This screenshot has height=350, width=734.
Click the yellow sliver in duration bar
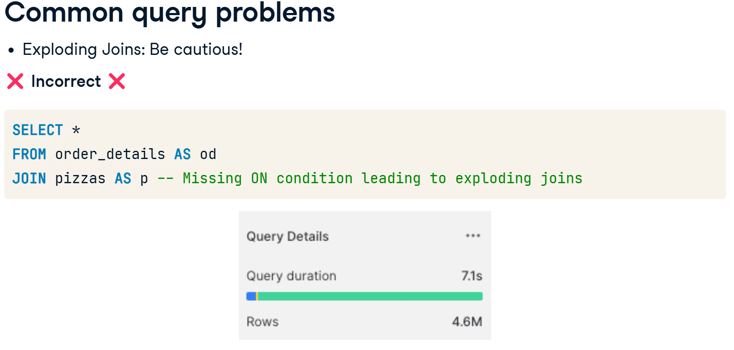(257, 296)
